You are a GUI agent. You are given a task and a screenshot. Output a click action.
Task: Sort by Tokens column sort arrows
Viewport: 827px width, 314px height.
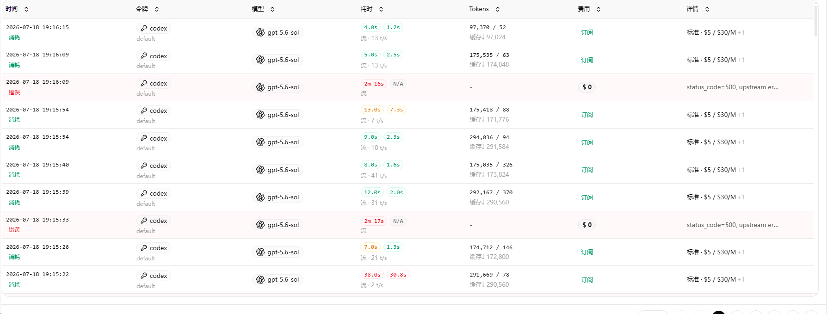[x=498, y=9]
